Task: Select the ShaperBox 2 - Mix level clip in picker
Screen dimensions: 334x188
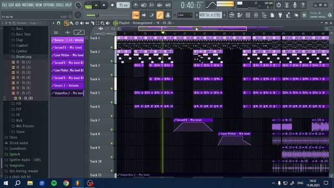Action: (67, 93)
